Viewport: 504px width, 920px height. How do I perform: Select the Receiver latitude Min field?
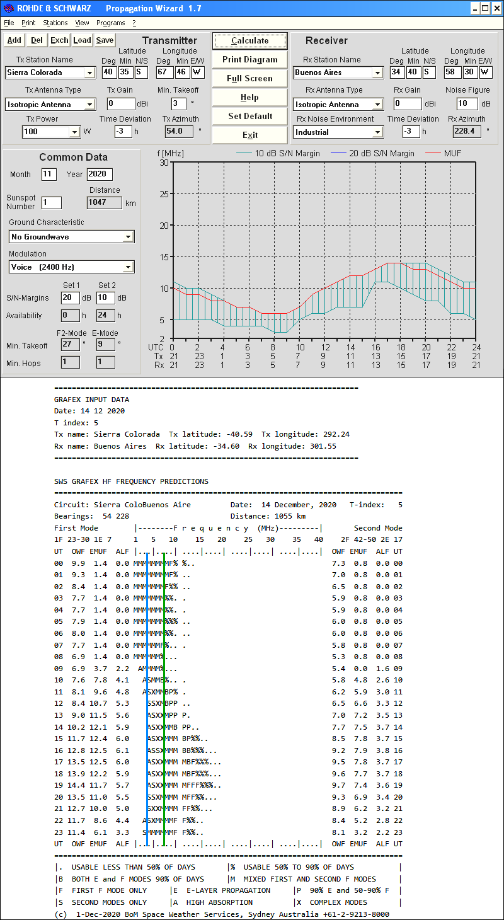tap(413, 72)
